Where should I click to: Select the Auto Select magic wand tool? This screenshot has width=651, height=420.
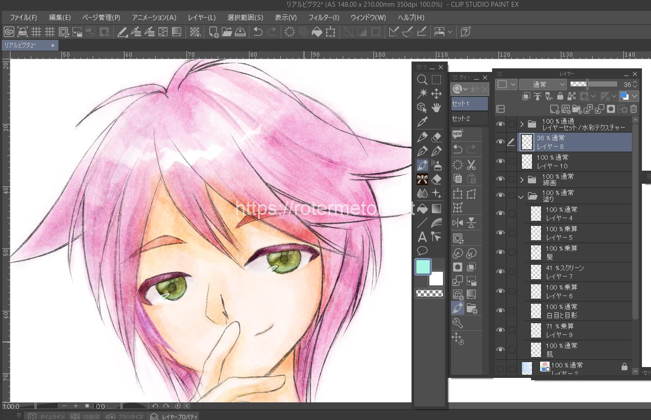point(422,94)
